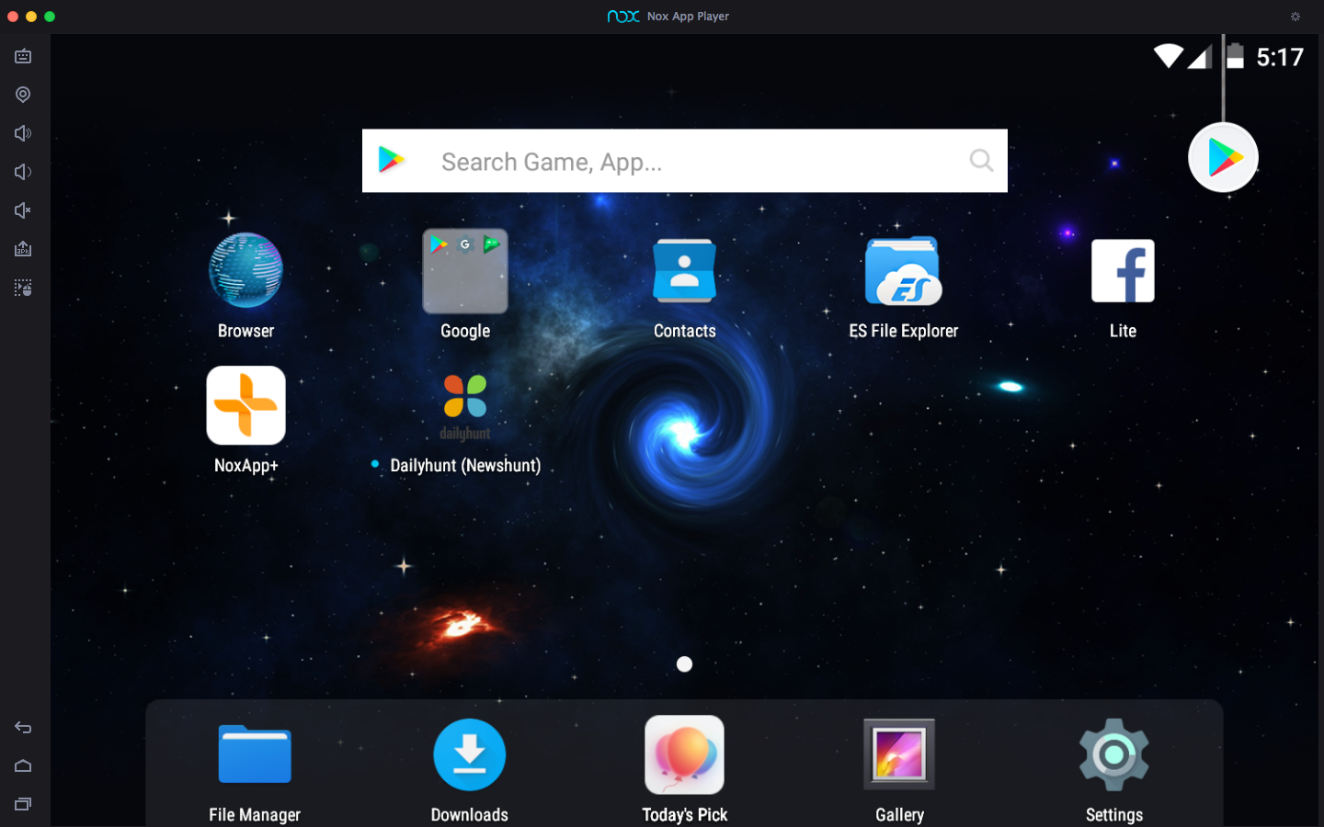Open Nox settings gear in title bar

(x=1295, y=17)
